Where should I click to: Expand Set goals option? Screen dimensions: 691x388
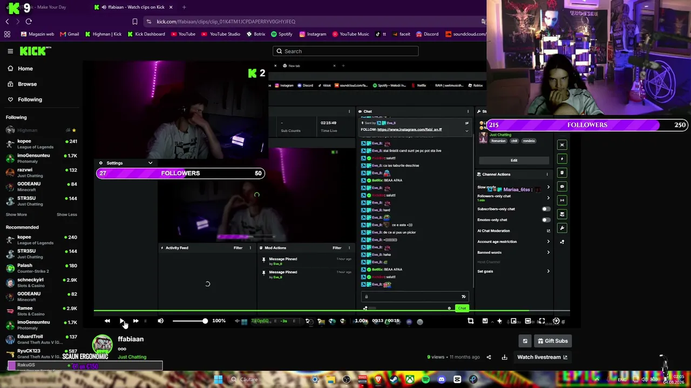coord(548,272)
